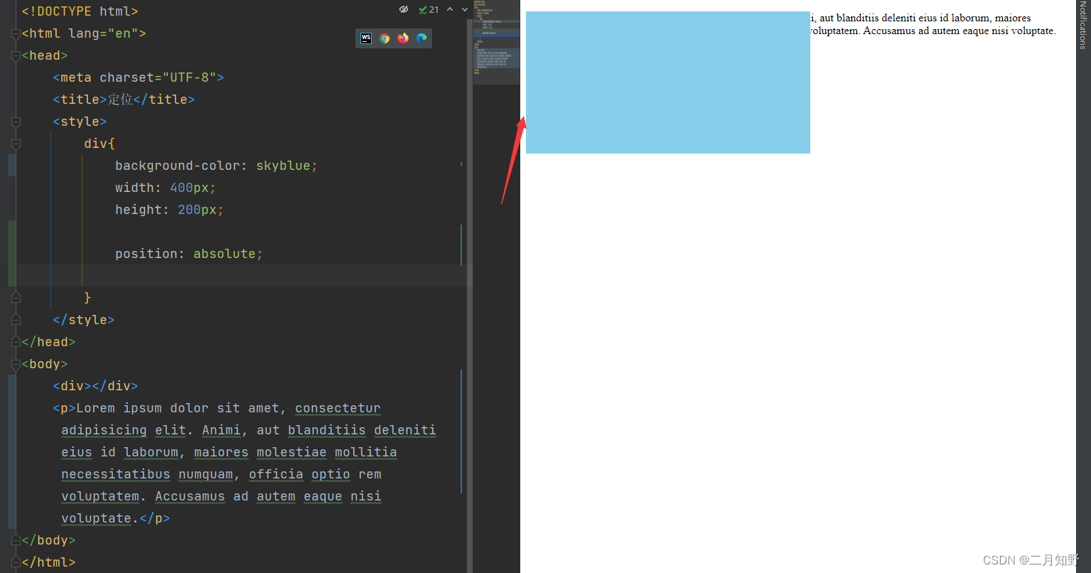Click the position property name
The width and height of the screenshot is (1091, 573).
tap(146, 254)
